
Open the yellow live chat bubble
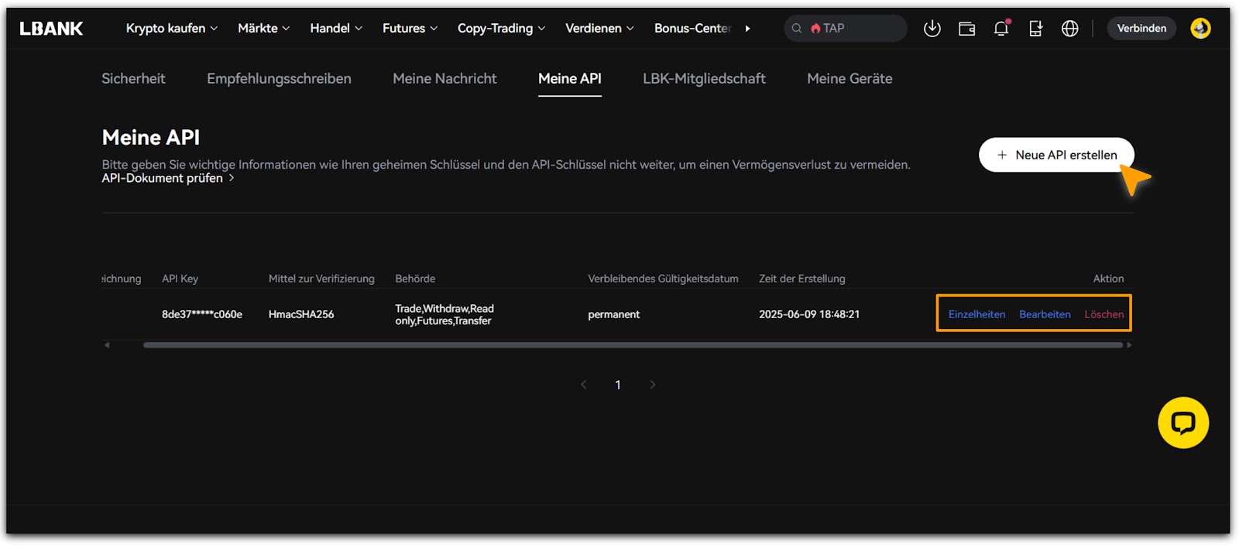click(1182, 423)
